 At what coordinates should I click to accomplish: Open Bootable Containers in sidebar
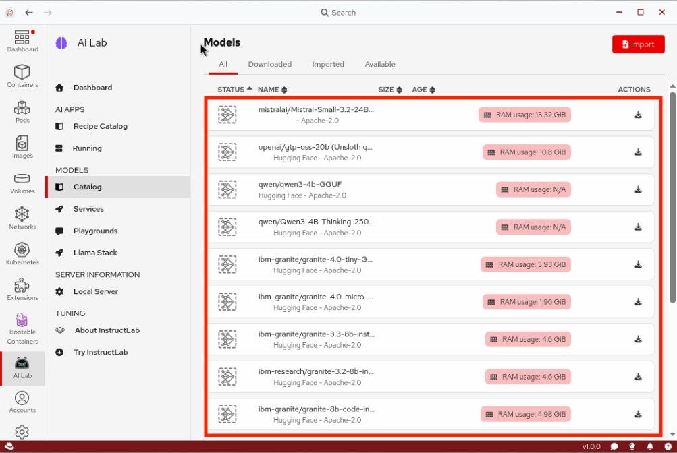coord(22,328)
